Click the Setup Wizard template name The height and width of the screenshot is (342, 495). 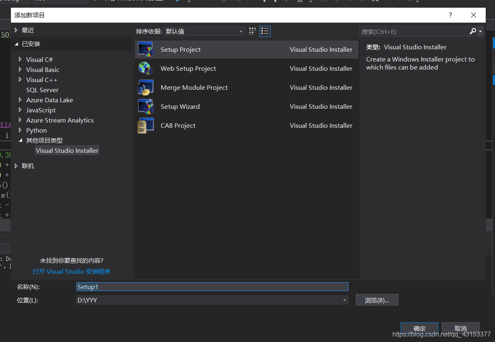(x=180, y=106)
